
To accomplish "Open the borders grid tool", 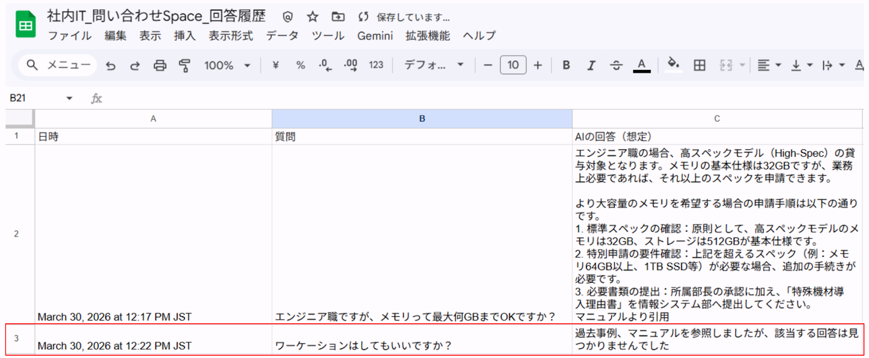I will click(700, 65).
